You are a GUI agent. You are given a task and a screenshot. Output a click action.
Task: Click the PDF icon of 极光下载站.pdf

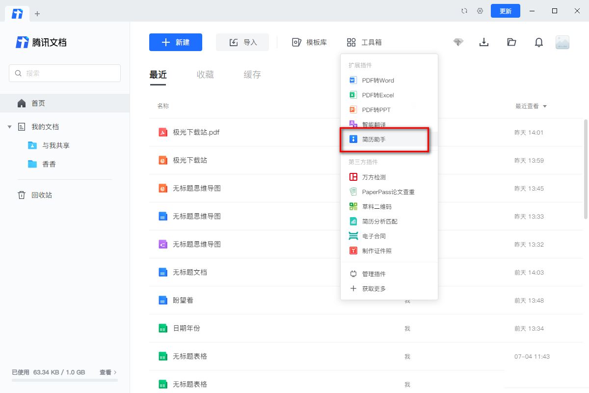pos(163,132)
